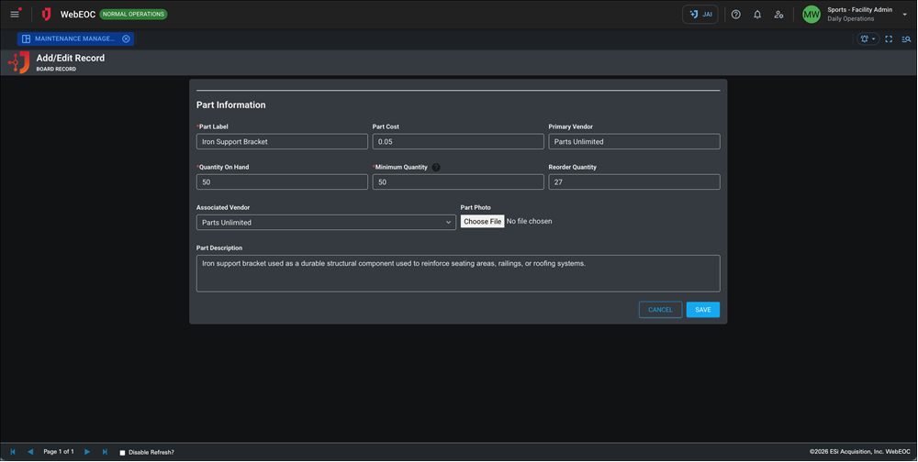The image size is (918, 462).
Task: Go to the next page arrow
Action: pos(87,452)
